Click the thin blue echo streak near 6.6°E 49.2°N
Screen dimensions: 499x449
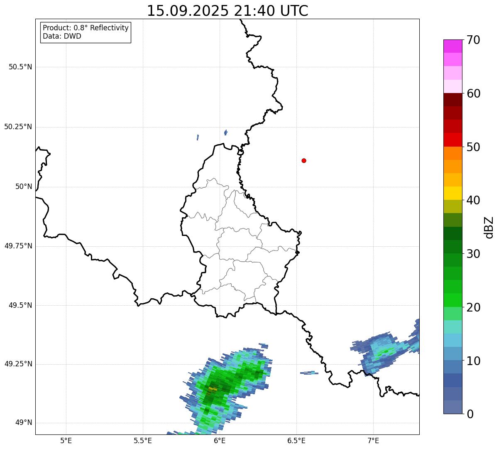click(x=309, y=373)
